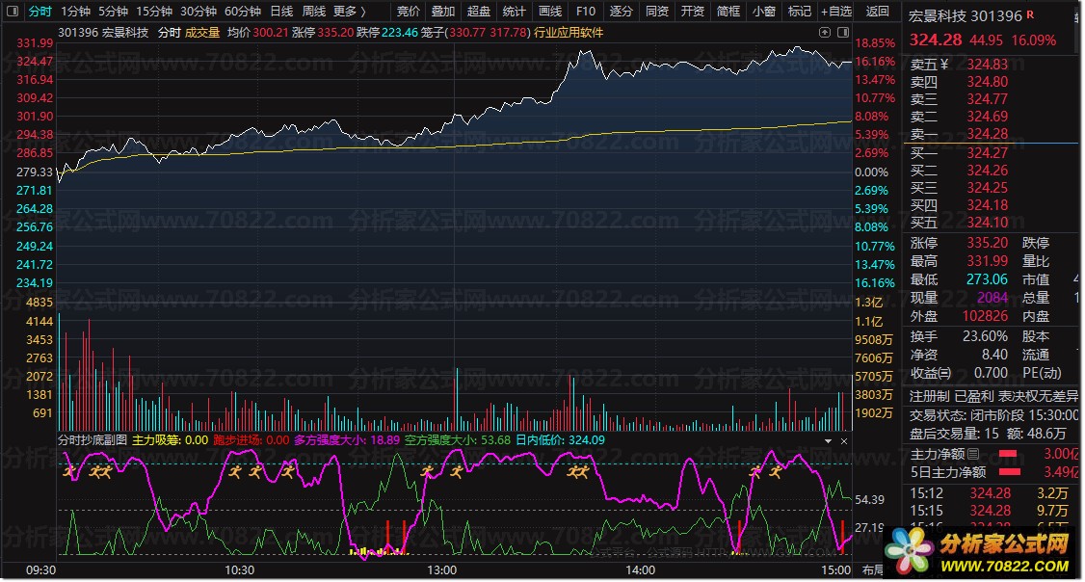Open the 超盘 tool

(x=478, y=11)
